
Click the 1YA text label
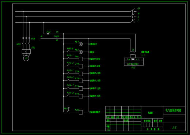tap(77, 57)
